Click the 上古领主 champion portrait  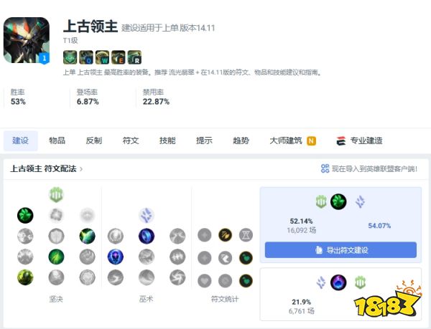pyautogui.click(x=27, y=40)
